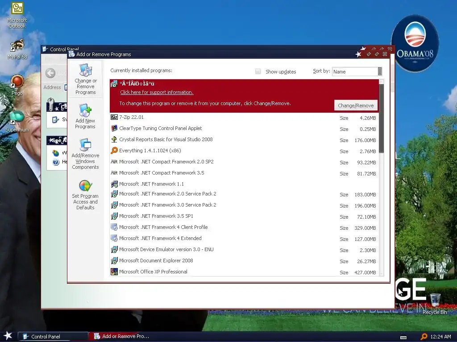The image size is (457, 342).
Task: Select Microsoft .NET Framework 3.0 Service Pack 2
Action: coord(244,205)
